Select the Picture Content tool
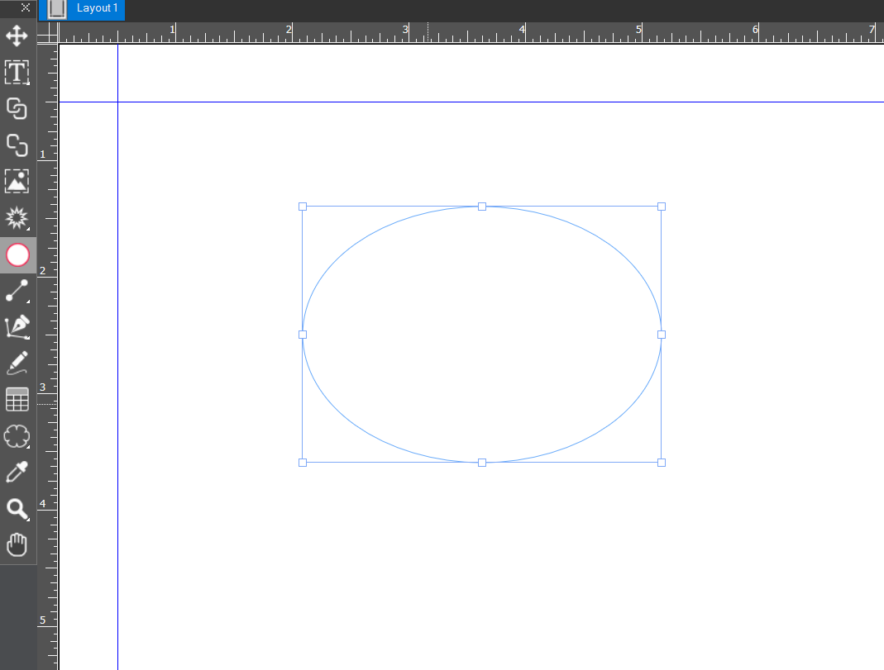 pos(17,182)
